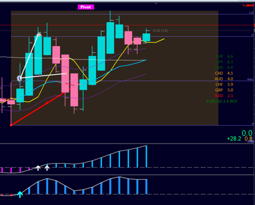Screen dimensions: 255x205
Task: Select the entry line label
Action: point(250,79)
